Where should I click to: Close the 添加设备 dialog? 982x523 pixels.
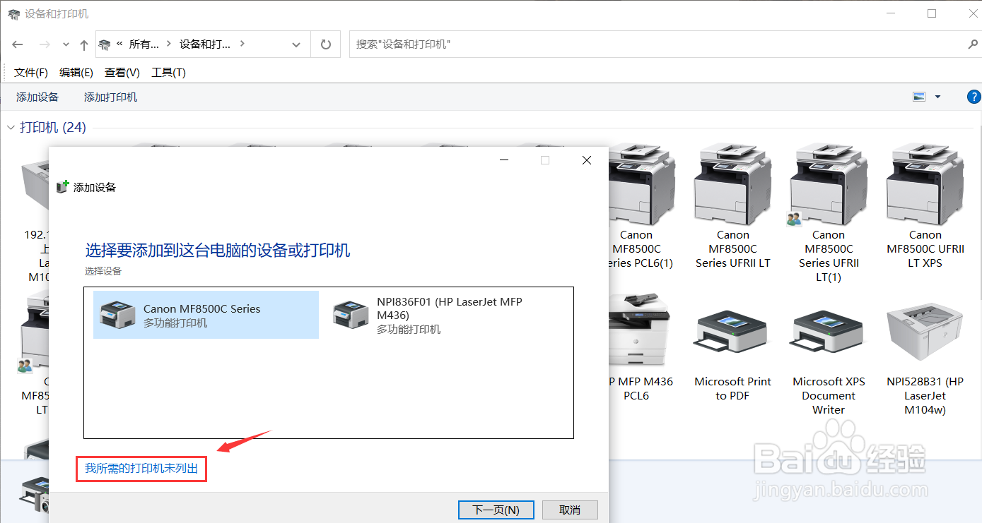tap(587, 160)
